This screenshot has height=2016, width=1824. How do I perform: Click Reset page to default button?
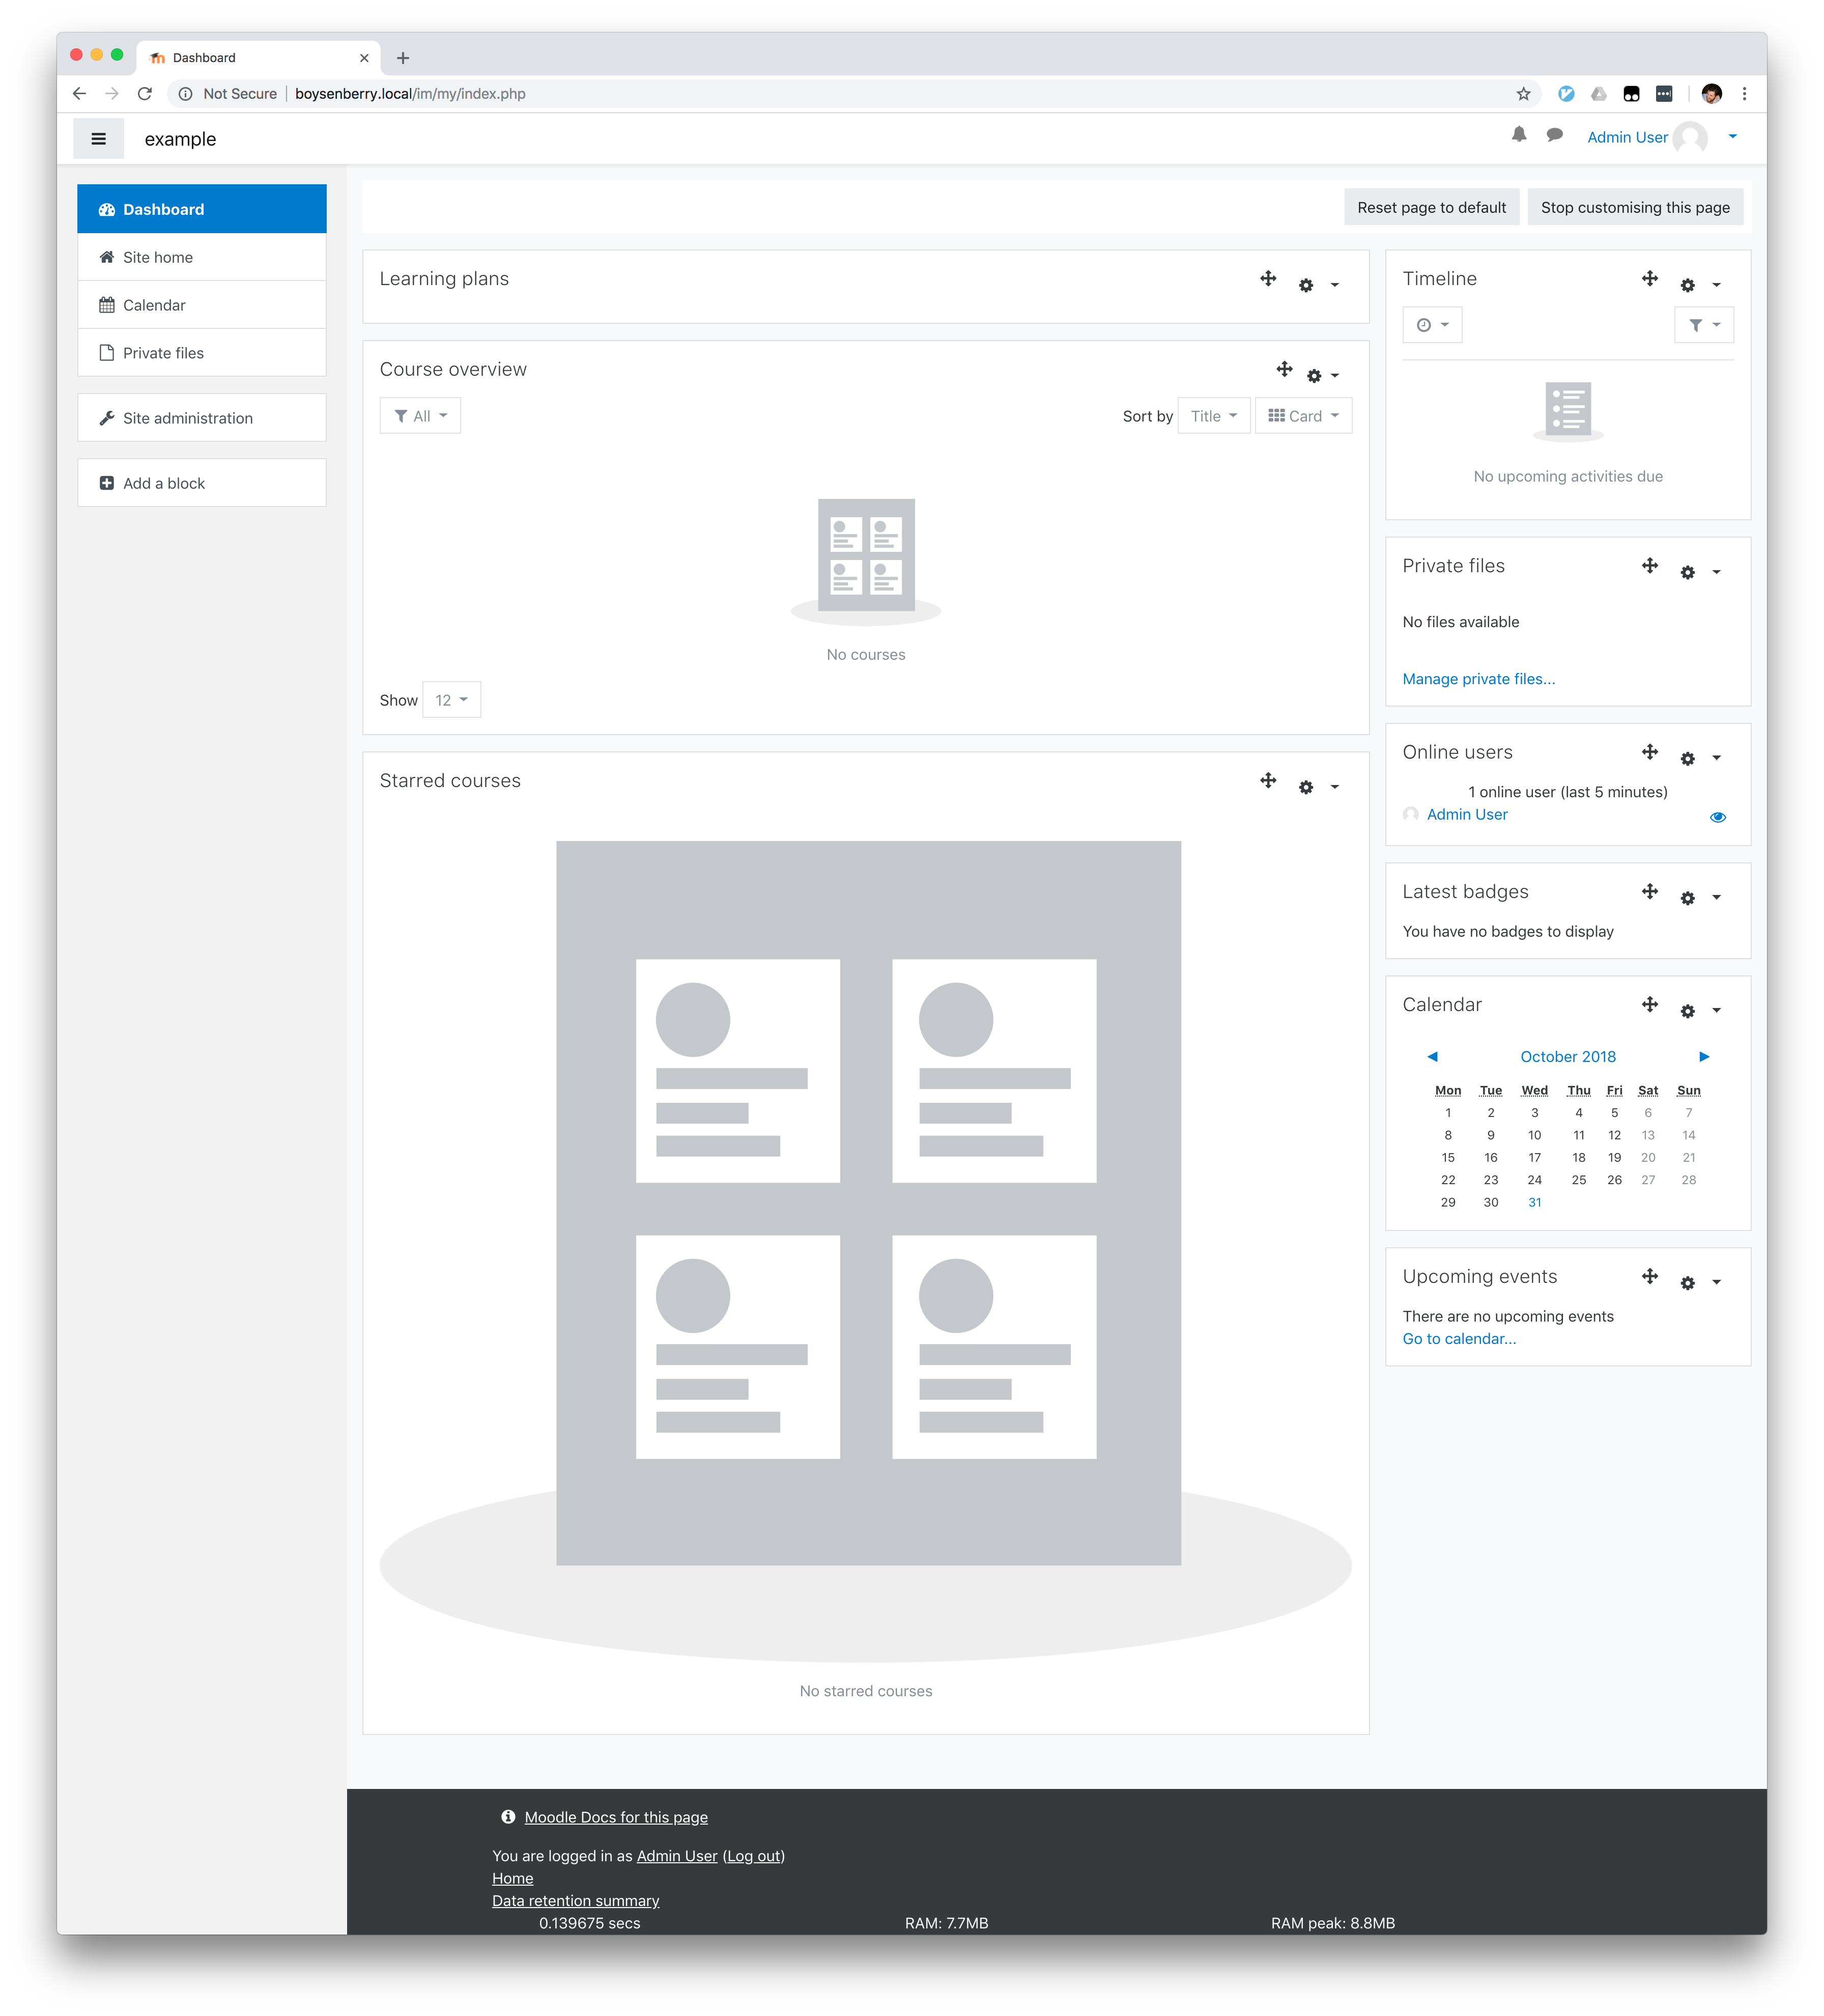(x=1430, y=207)
